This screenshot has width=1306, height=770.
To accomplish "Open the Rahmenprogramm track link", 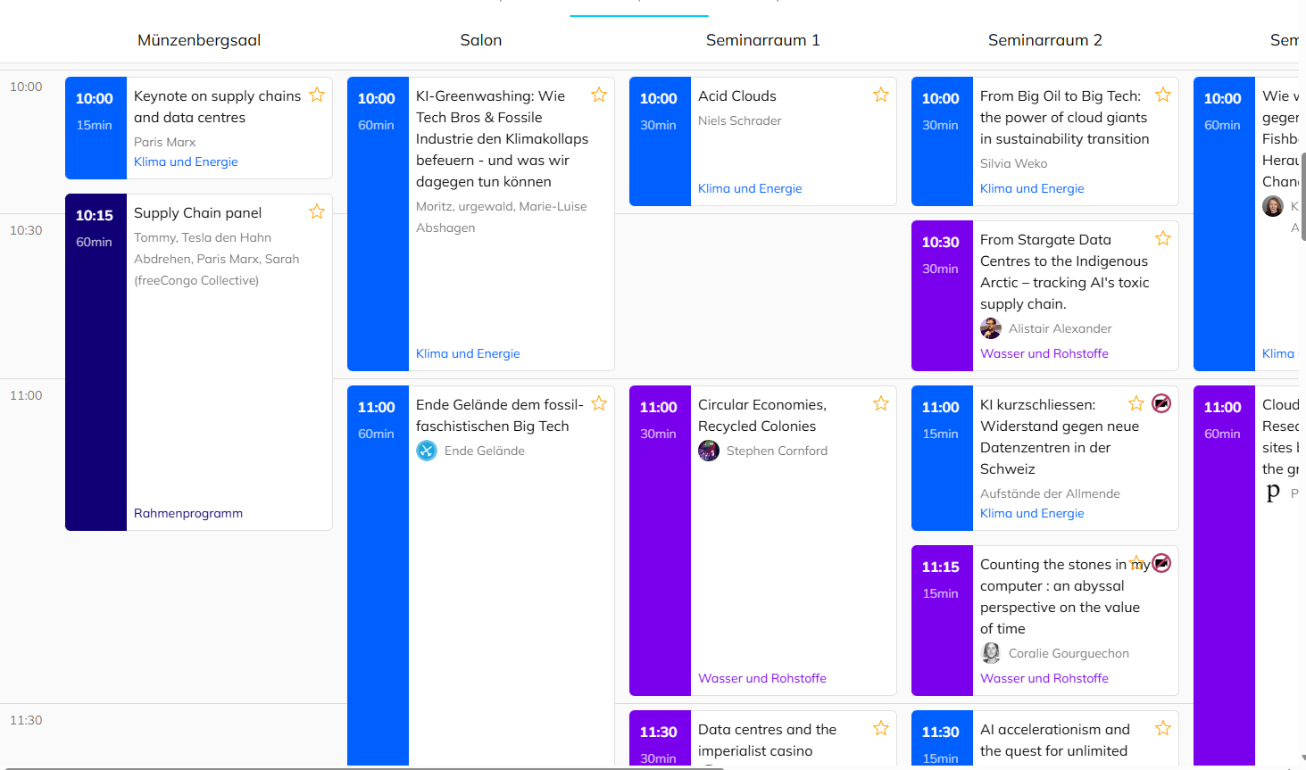I will [188, 513].
